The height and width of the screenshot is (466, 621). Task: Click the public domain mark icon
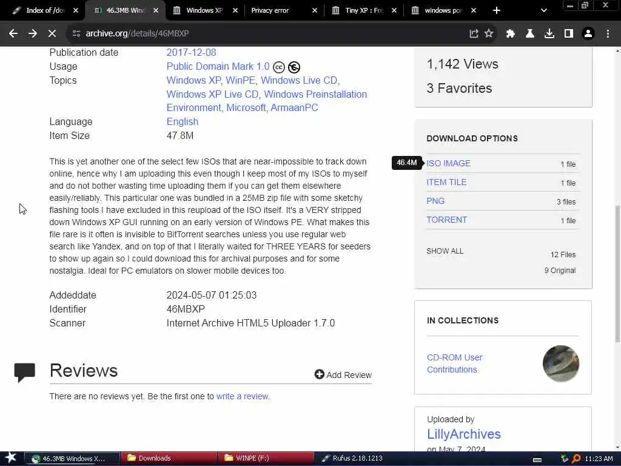(294, 67)
